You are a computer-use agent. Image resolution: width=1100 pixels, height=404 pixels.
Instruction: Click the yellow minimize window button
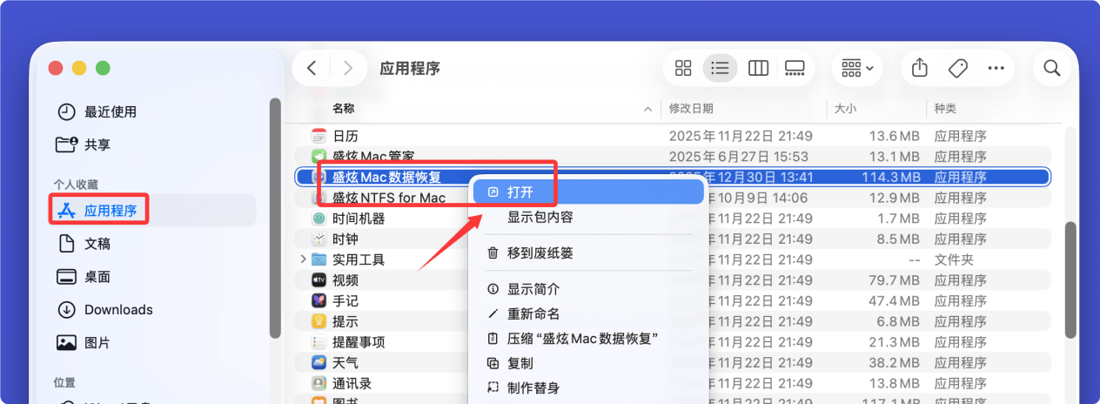pyautogui.click(x=79, y=67)
